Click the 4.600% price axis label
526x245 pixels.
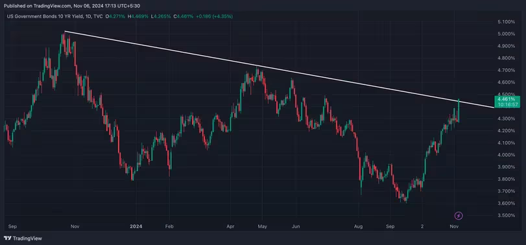click(x=505, y=82)
